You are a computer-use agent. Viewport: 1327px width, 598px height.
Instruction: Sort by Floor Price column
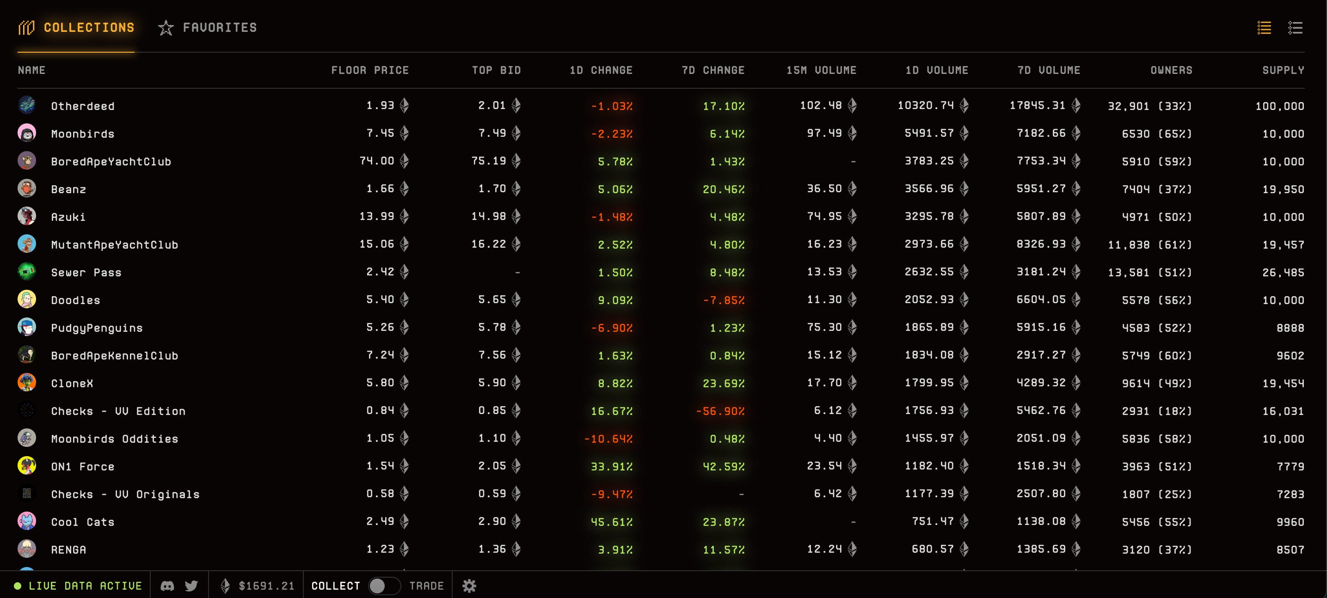click(x=369, y=70)
